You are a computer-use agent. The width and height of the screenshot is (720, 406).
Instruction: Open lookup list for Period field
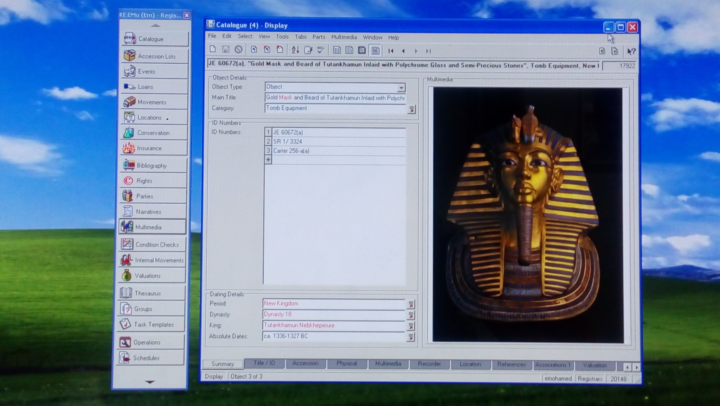click(411, 304)
